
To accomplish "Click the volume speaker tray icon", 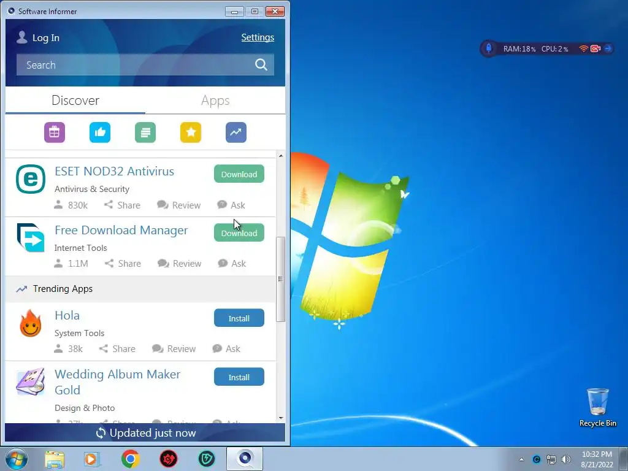I will (x=566, y=459).
